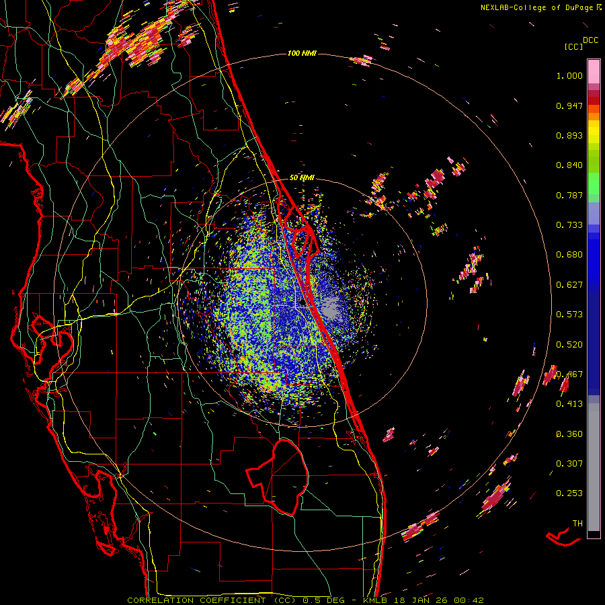This screenshot has height=605, width=605.
Task: Select the 0.520 legend value
Action: pos(569,345)
